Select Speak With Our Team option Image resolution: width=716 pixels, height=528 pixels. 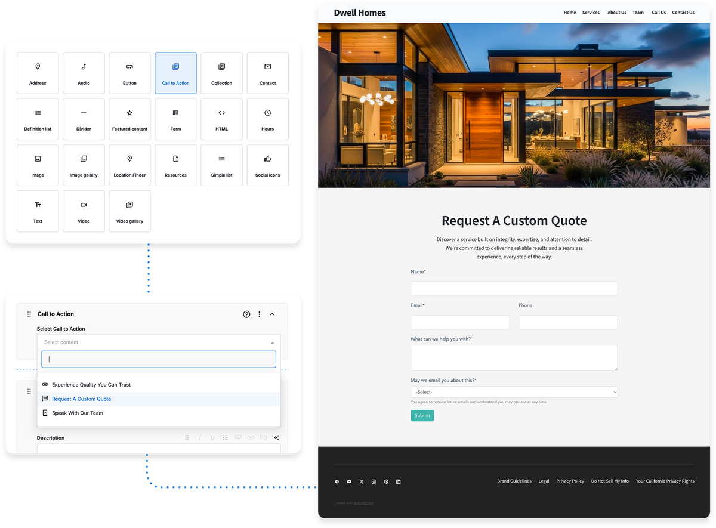(x=77, y=413)
